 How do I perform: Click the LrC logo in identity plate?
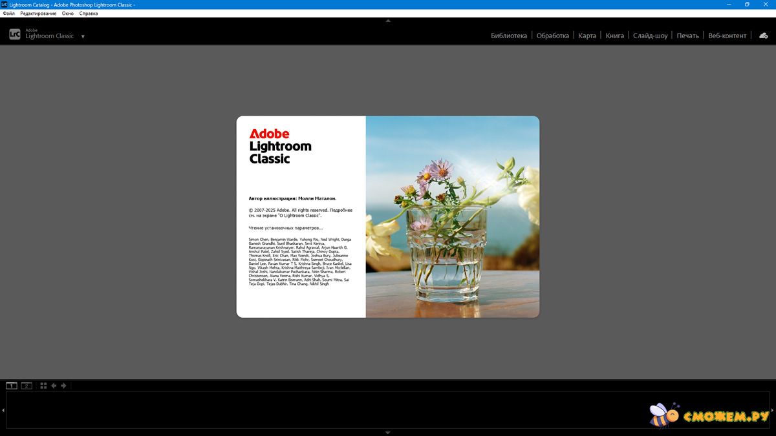tap(14, 34)
